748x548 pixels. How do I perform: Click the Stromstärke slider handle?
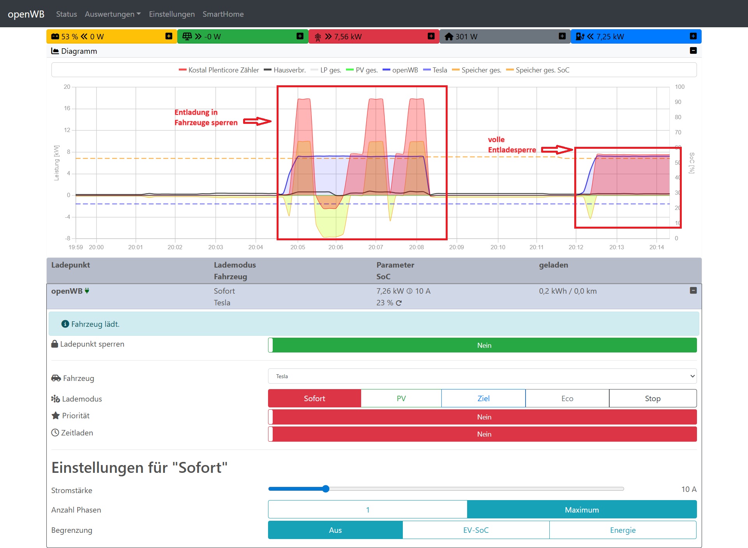tap(326, 489)
